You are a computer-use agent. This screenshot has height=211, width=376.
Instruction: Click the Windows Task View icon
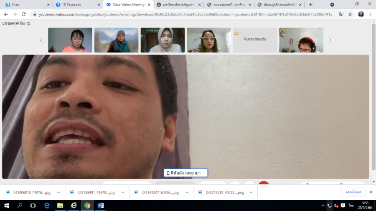tap(33, 205)
